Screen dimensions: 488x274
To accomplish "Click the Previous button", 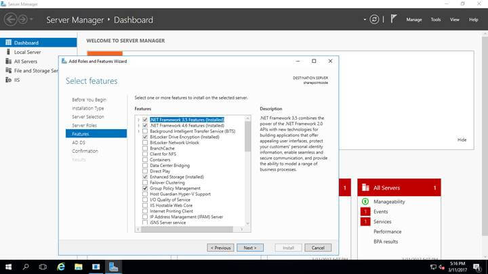I will point(220,248).
